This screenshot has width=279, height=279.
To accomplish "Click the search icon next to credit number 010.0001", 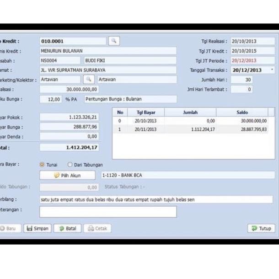I will [x=114, y=41].
